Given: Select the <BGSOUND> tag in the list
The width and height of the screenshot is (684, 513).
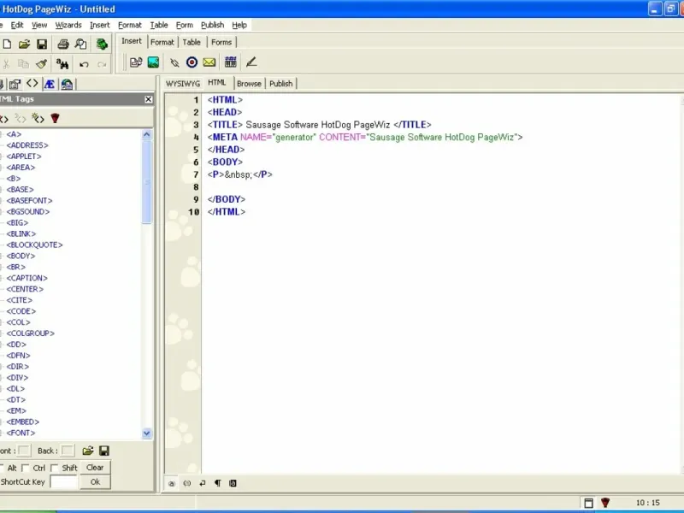Looking at the screenshot, I should click(x=28, y=211).
